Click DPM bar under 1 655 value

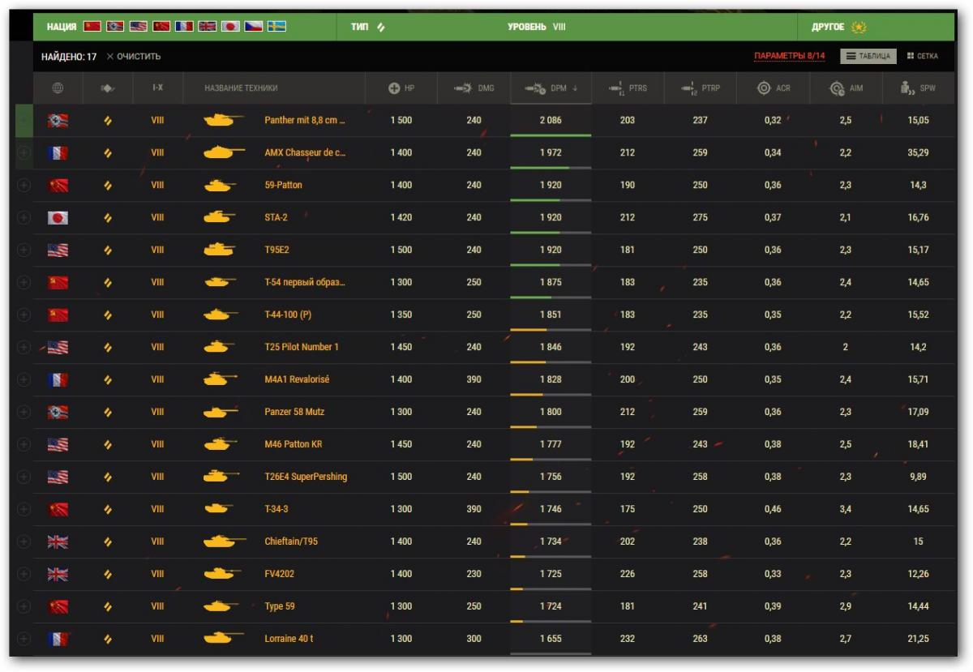coord(551,653)
